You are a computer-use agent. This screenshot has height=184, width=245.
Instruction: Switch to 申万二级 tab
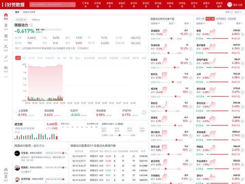point(210,19)
